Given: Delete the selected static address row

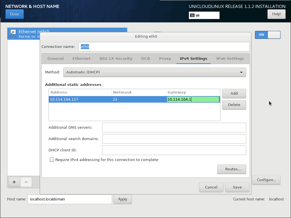Looking at the screenshot, I should 234,105.
